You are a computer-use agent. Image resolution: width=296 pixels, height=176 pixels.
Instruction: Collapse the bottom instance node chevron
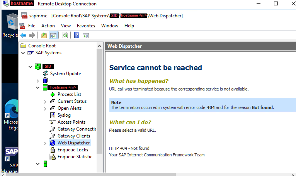[x=37, y=164]
